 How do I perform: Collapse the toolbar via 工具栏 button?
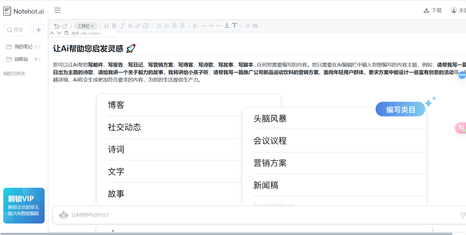click(85, 26)
